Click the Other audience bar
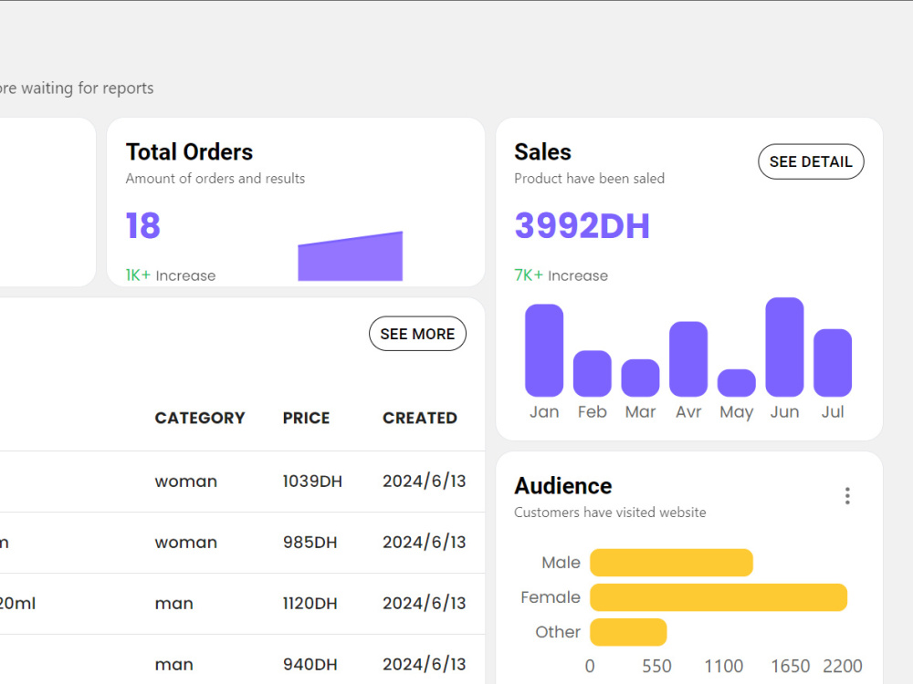Viewport: 913px width, 684px height. tap(628, 632)
